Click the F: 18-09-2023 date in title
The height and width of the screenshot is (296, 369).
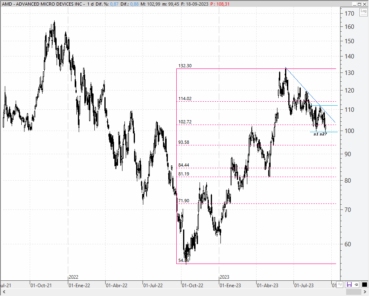coord(195,4)
